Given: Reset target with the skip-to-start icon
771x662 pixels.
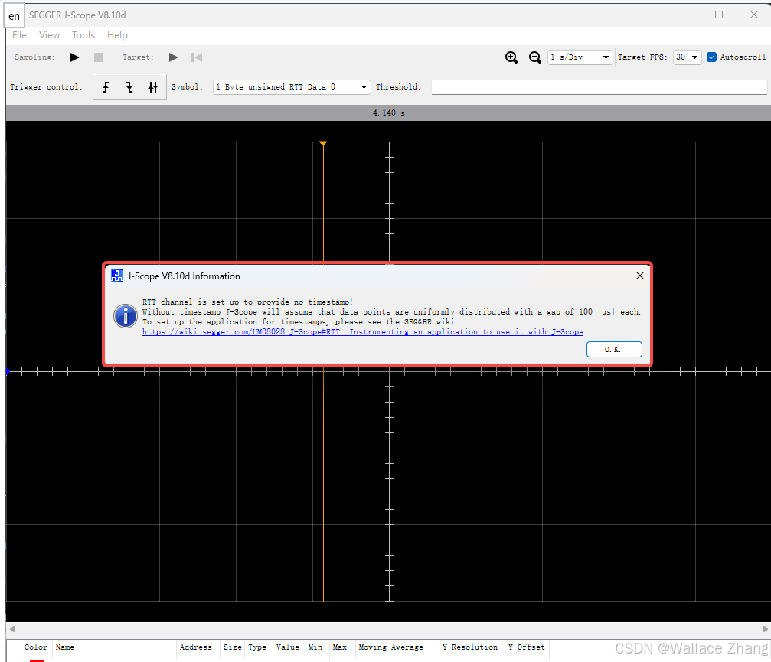Looking at the screenshot, I should (x=197, y=57).
